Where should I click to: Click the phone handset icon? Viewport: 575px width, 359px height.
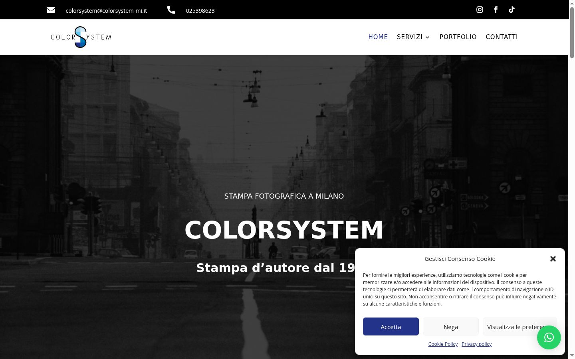(171, 10)
